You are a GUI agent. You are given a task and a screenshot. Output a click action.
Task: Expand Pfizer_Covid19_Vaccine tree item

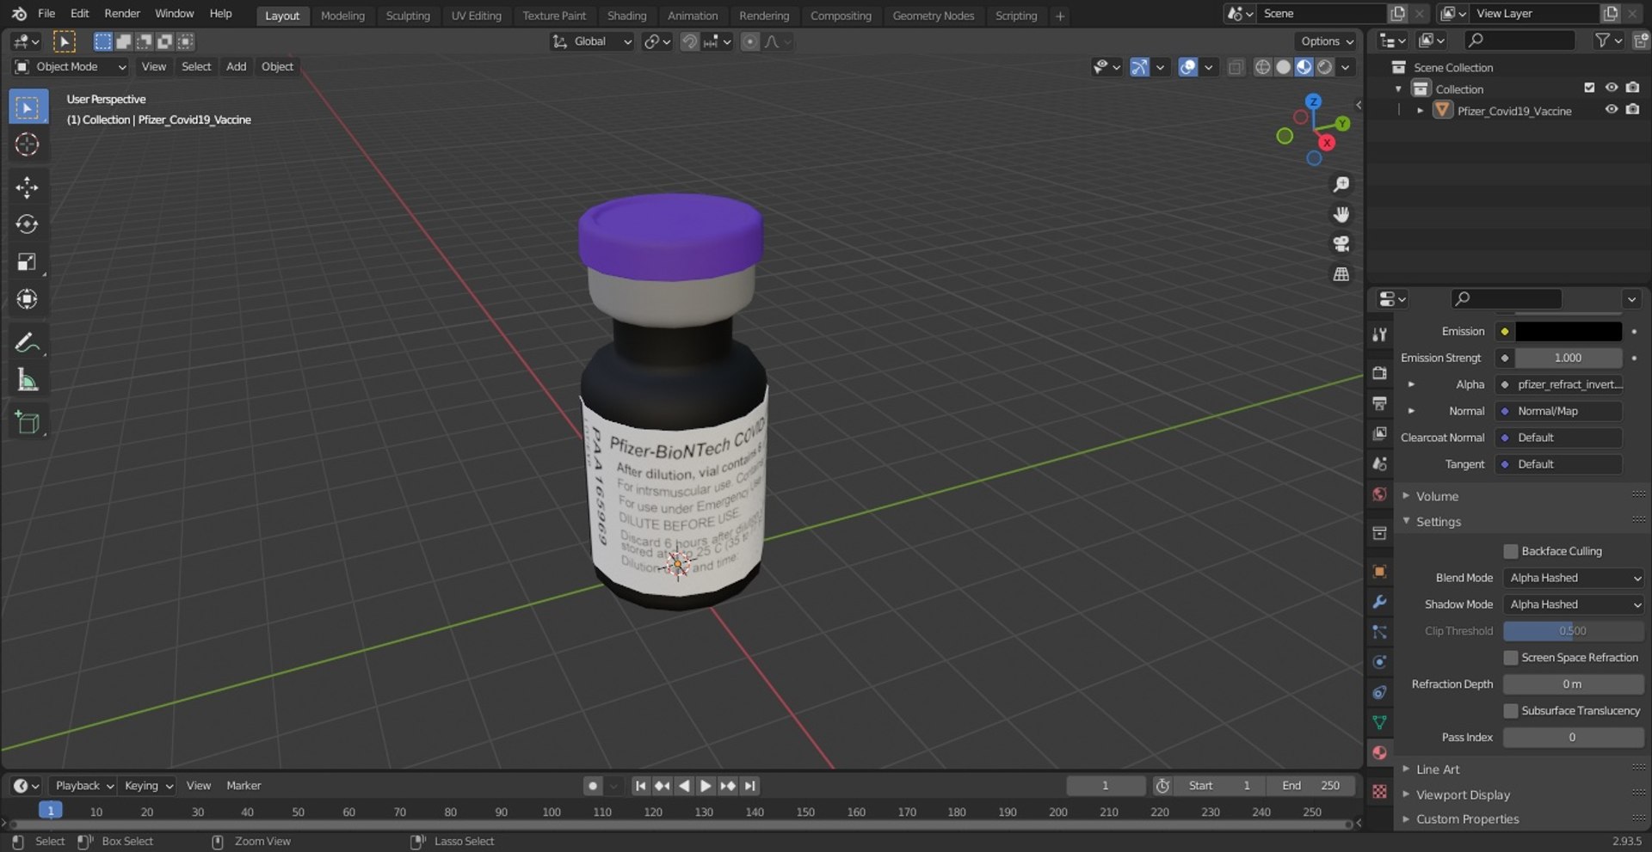(1420, 111)
